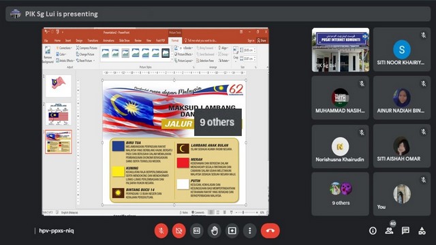
Task: Click the 9 others participants tile
Action: click(x=341, y=194)
